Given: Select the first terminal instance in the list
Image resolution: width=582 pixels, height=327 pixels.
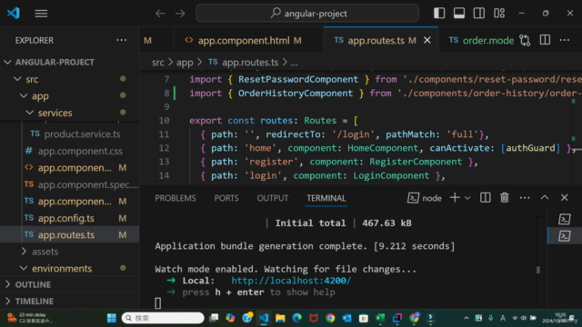Looking at the screenshot, I should click(565, 219).
